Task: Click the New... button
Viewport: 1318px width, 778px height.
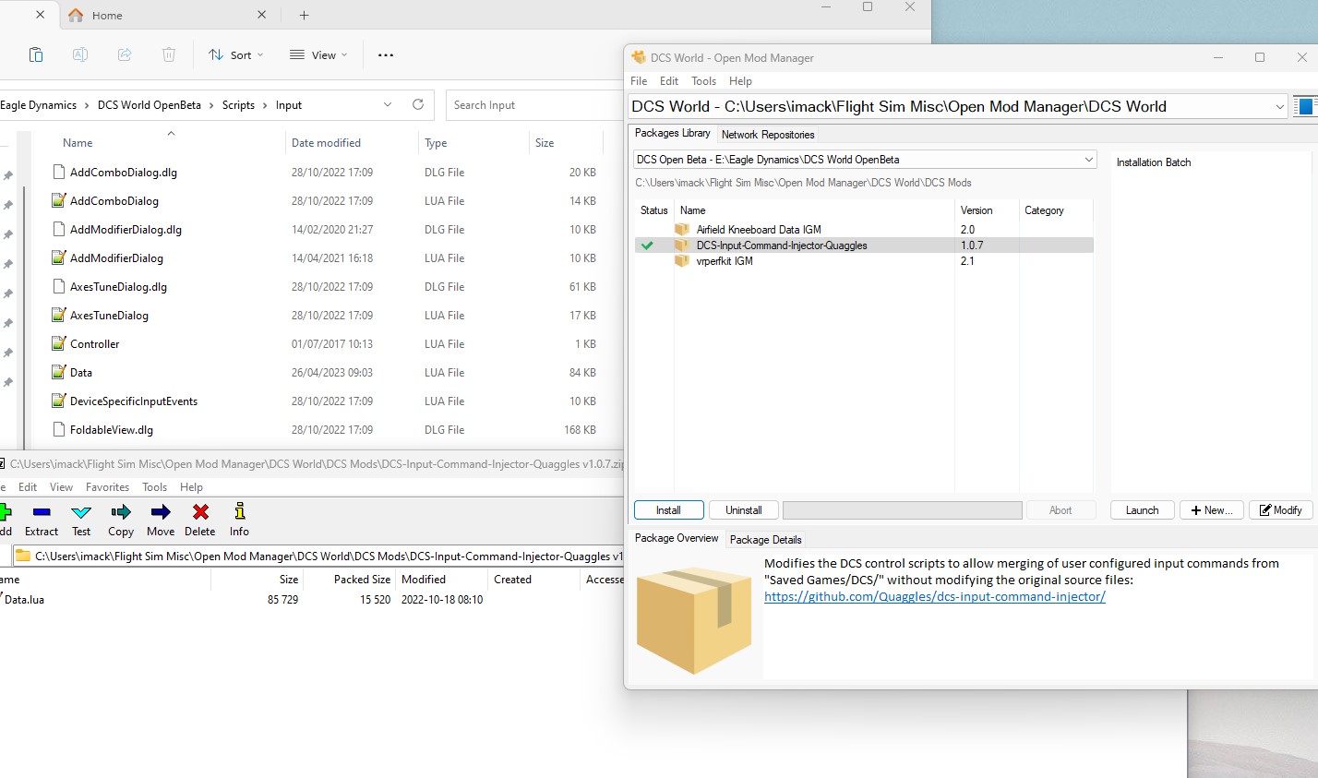Action: (x=1212, y=510)
